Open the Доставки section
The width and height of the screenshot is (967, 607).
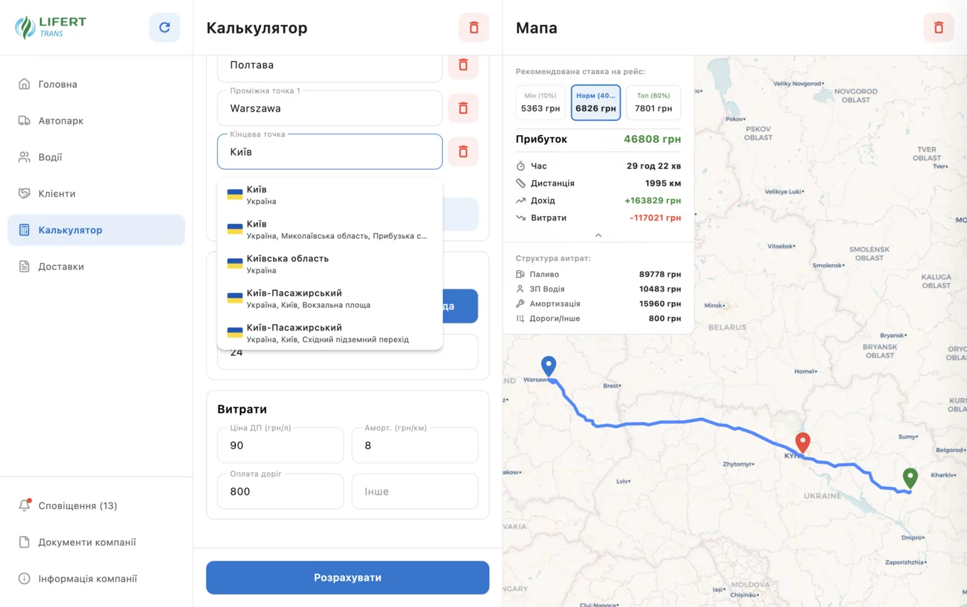[96, 267]
